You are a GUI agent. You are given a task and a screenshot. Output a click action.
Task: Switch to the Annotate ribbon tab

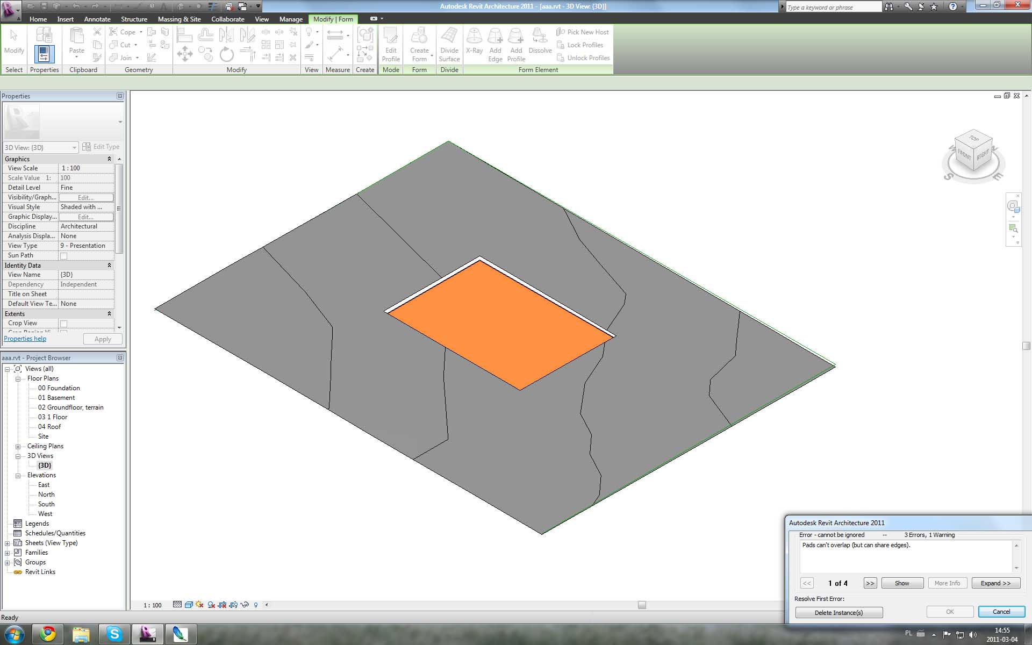[97, 19]
